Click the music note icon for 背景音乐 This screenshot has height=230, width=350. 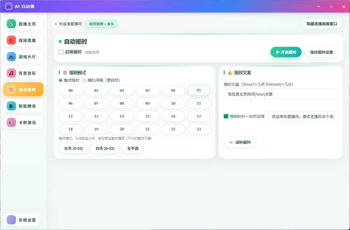point(11,73)
